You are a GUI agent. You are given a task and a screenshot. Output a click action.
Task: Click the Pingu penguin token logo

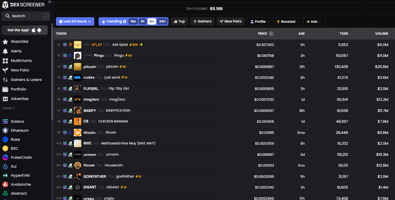78,56
